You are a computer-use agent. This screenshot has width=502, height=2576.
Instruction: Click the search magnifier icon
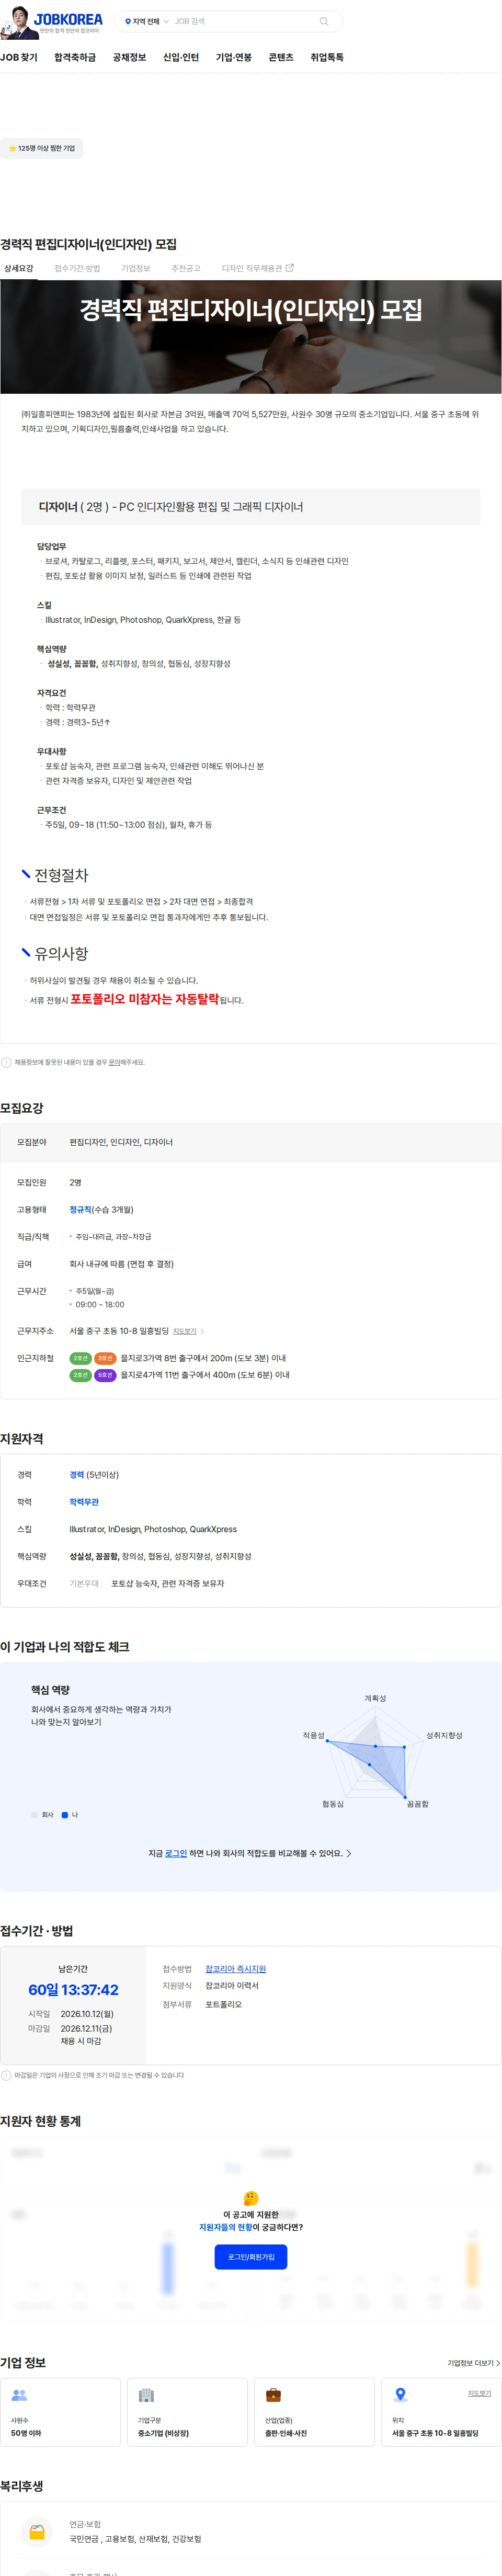tap(323, 21)
